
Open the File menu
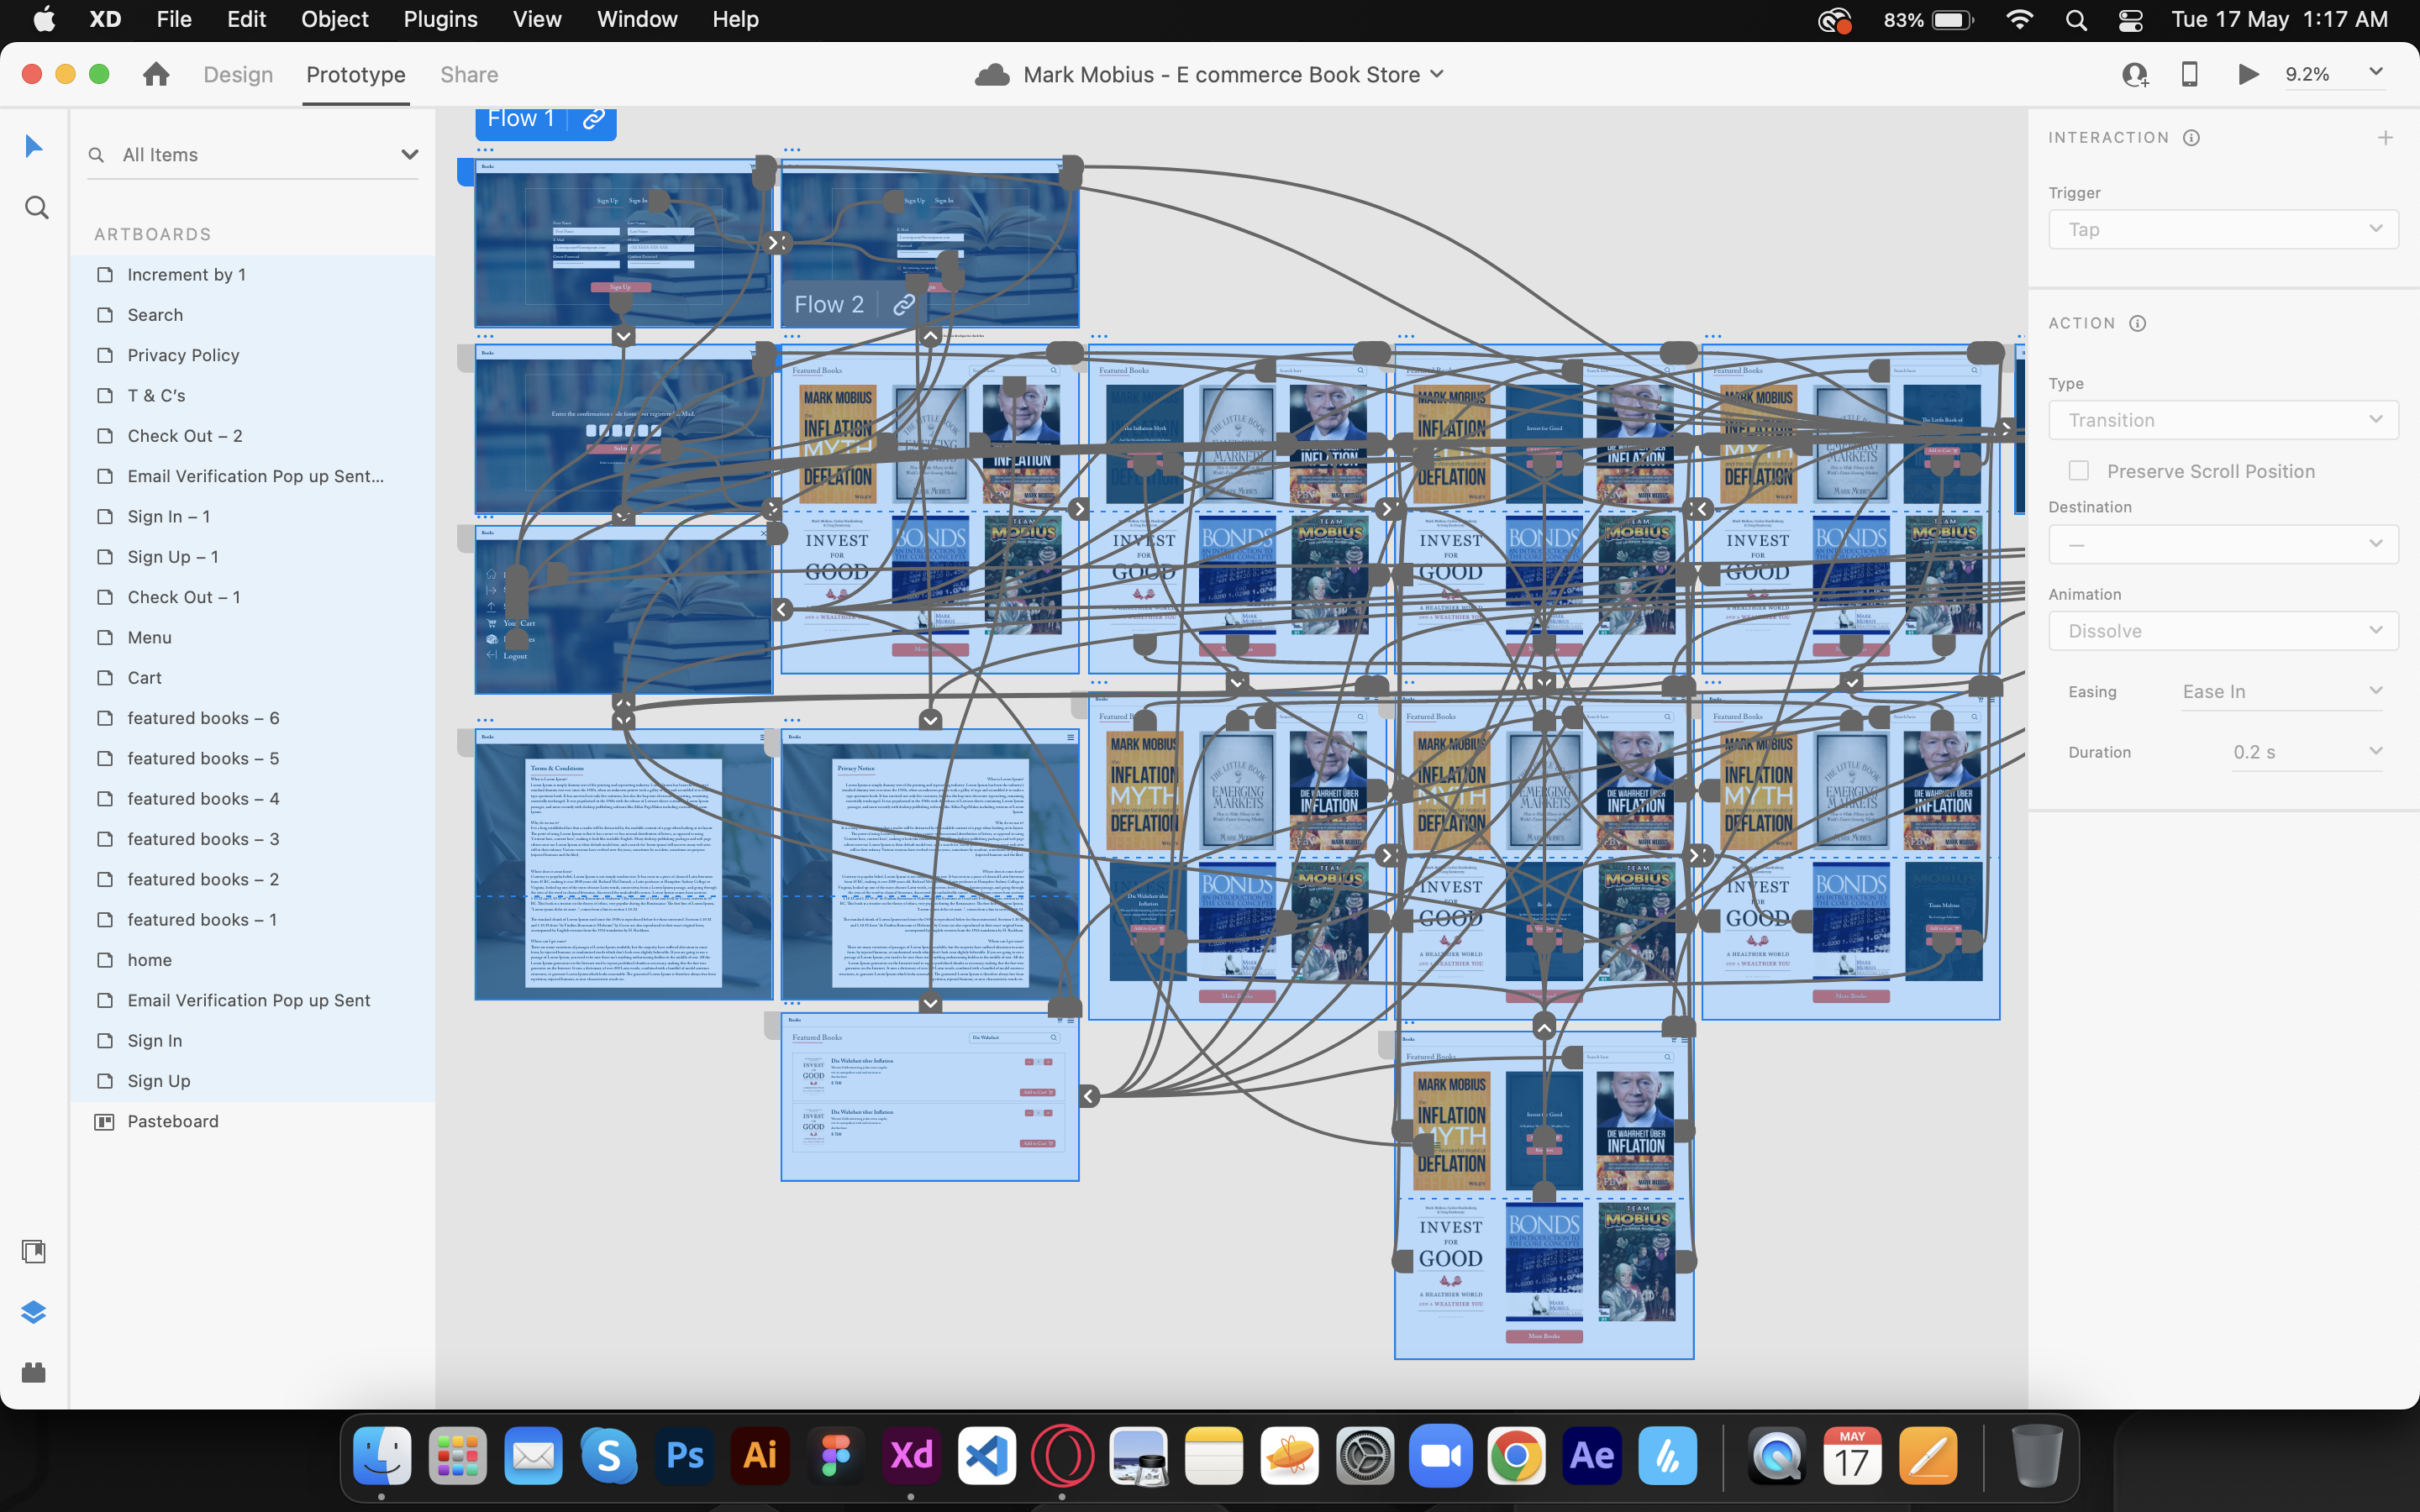pyautogui.click(x=174, y=19)
